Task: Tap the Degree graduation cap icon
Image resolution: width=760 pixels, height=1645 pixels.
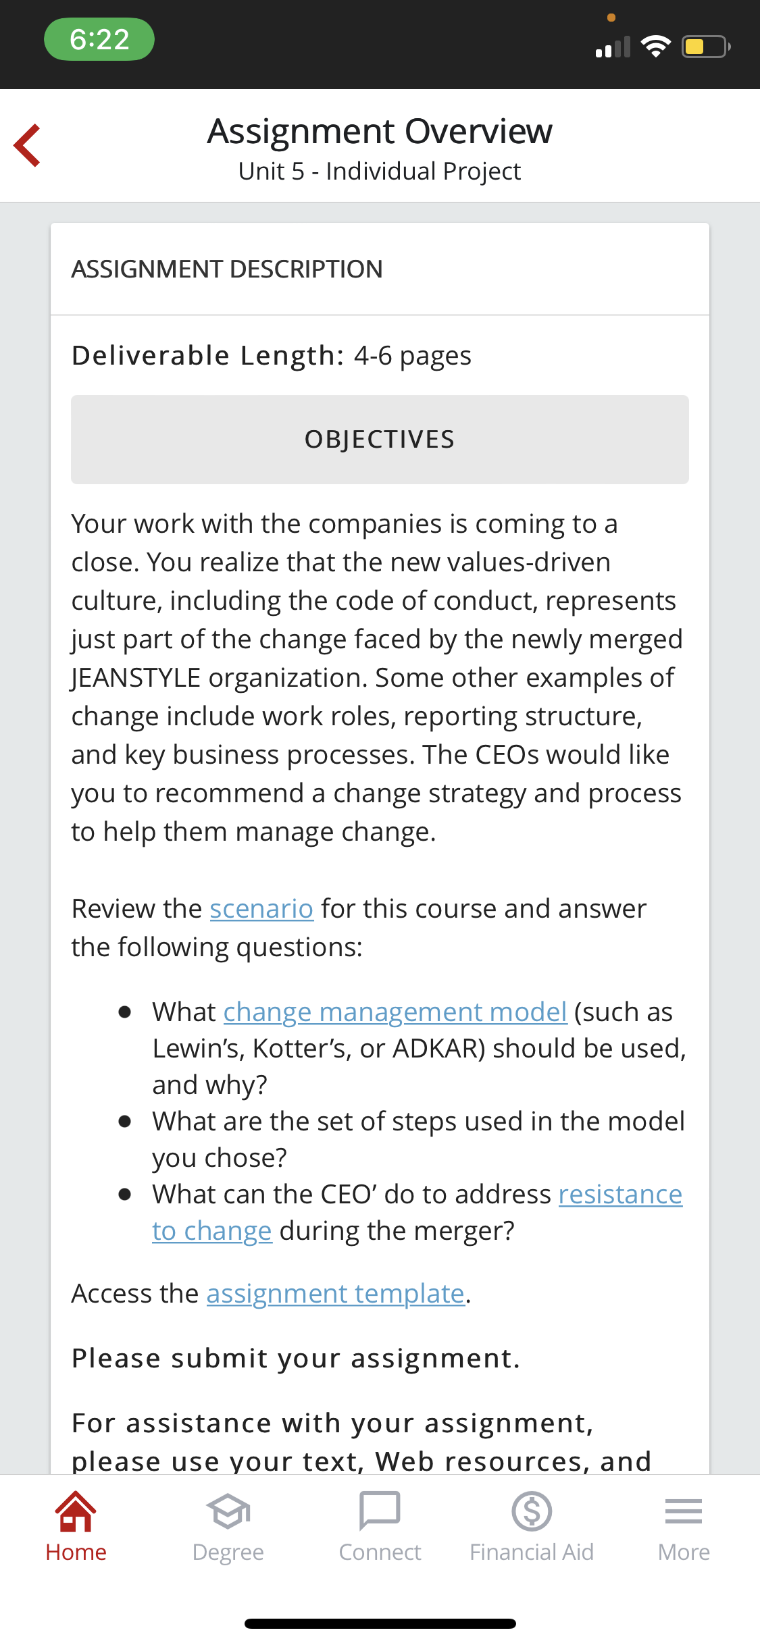Action: point(228,1511)
